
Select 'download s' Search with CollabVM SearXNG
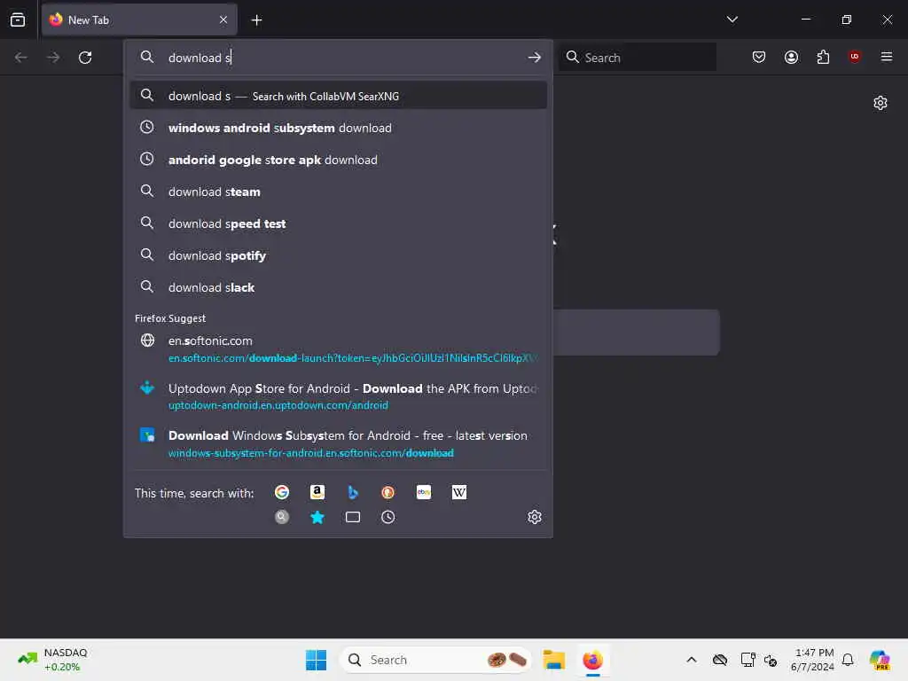point(338,96)
